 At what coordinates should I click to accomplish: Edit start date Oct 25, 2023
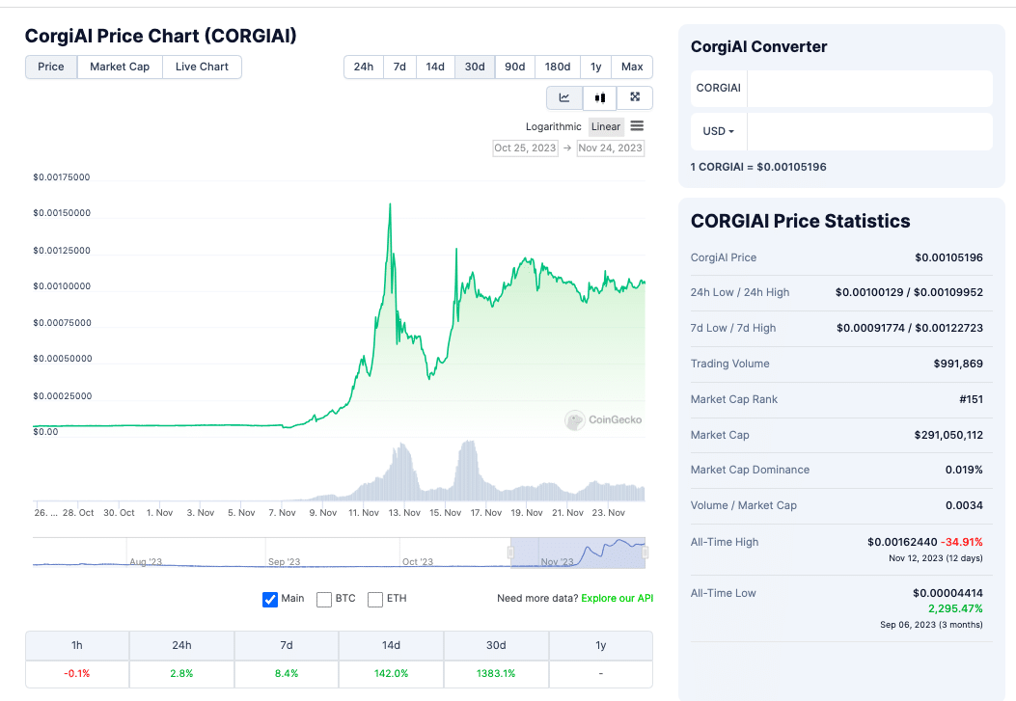tap(526, 148)
